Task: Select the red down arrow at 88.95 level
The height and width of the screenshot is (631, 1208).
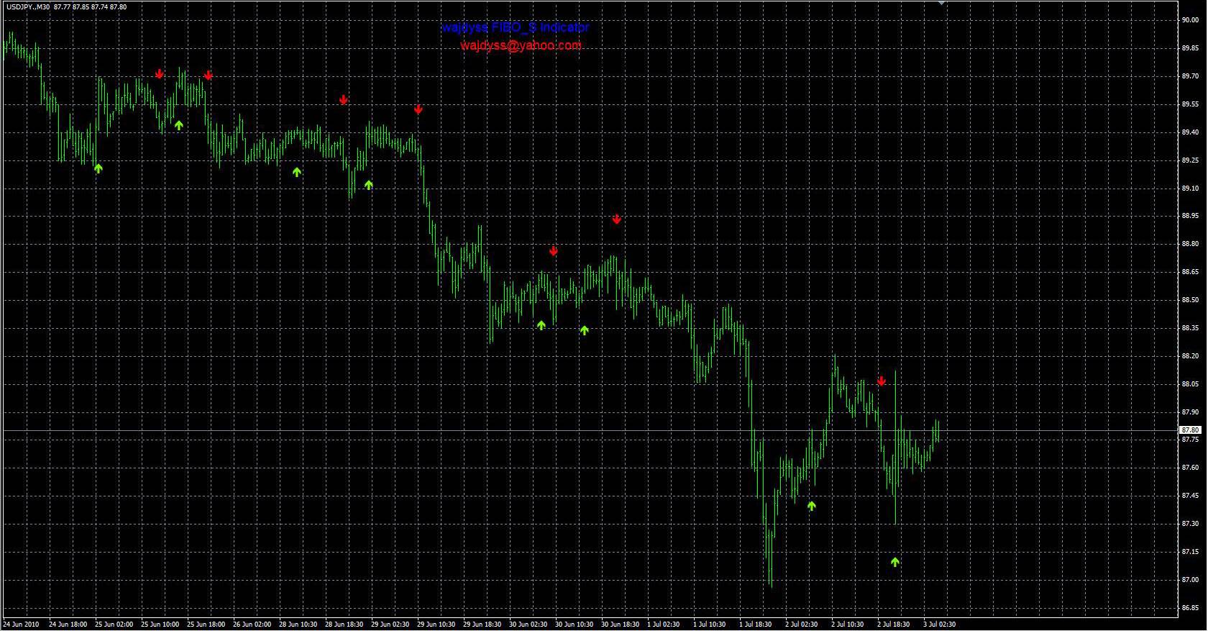Action: [x=617, y=219]
